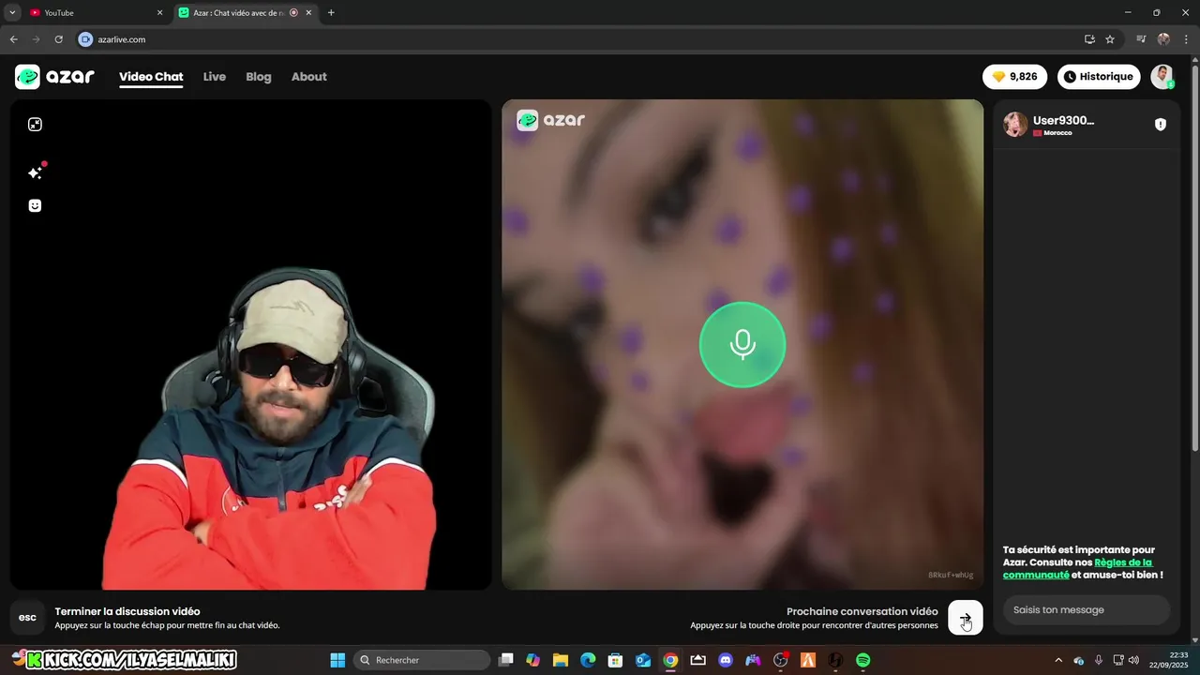1200x675 pixels.
Task: Open the profile avatar menu in Azar header
Action: (1162, 77)
